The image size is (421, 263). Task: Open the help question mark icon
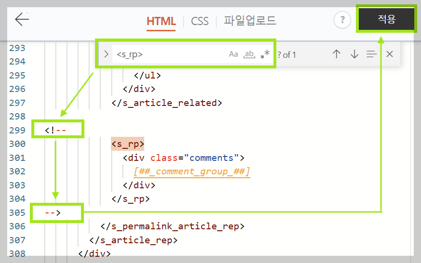click(342, 20)
